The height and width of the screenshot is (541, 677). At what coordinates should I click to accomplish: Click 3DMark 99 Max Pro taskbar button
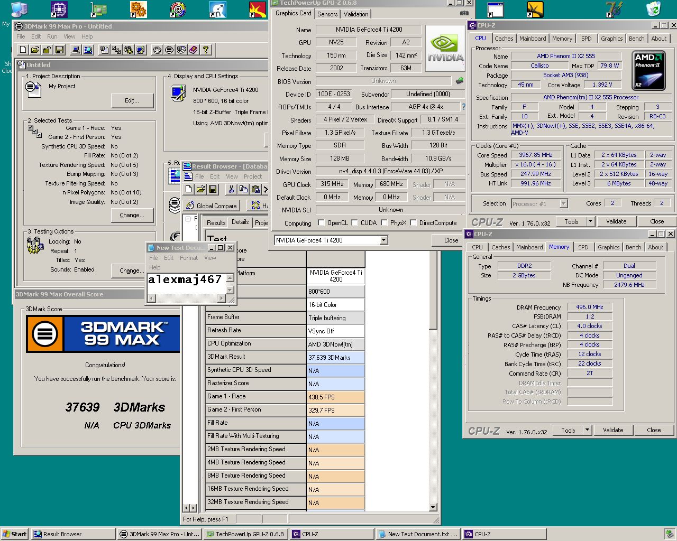pos(159,534)
